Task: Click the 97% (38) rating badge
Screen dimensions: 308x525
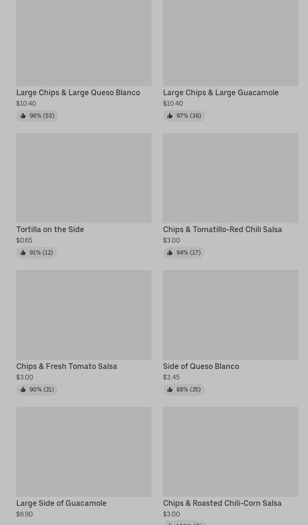Action: point(184,116)
